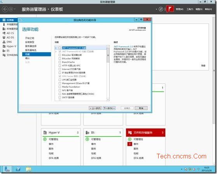Screen dimensions: 217x174
Task: Check the HTTP 代理上的 RPC checkbox
Action: (x=60, y=65)
